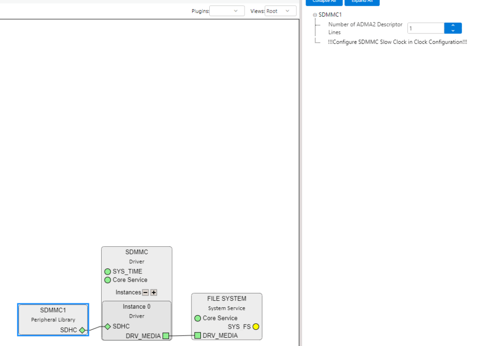Click the ADMA2 Descriptor Lines input field
The height and width of the screenshot is (346, 503).
(425, 28)
